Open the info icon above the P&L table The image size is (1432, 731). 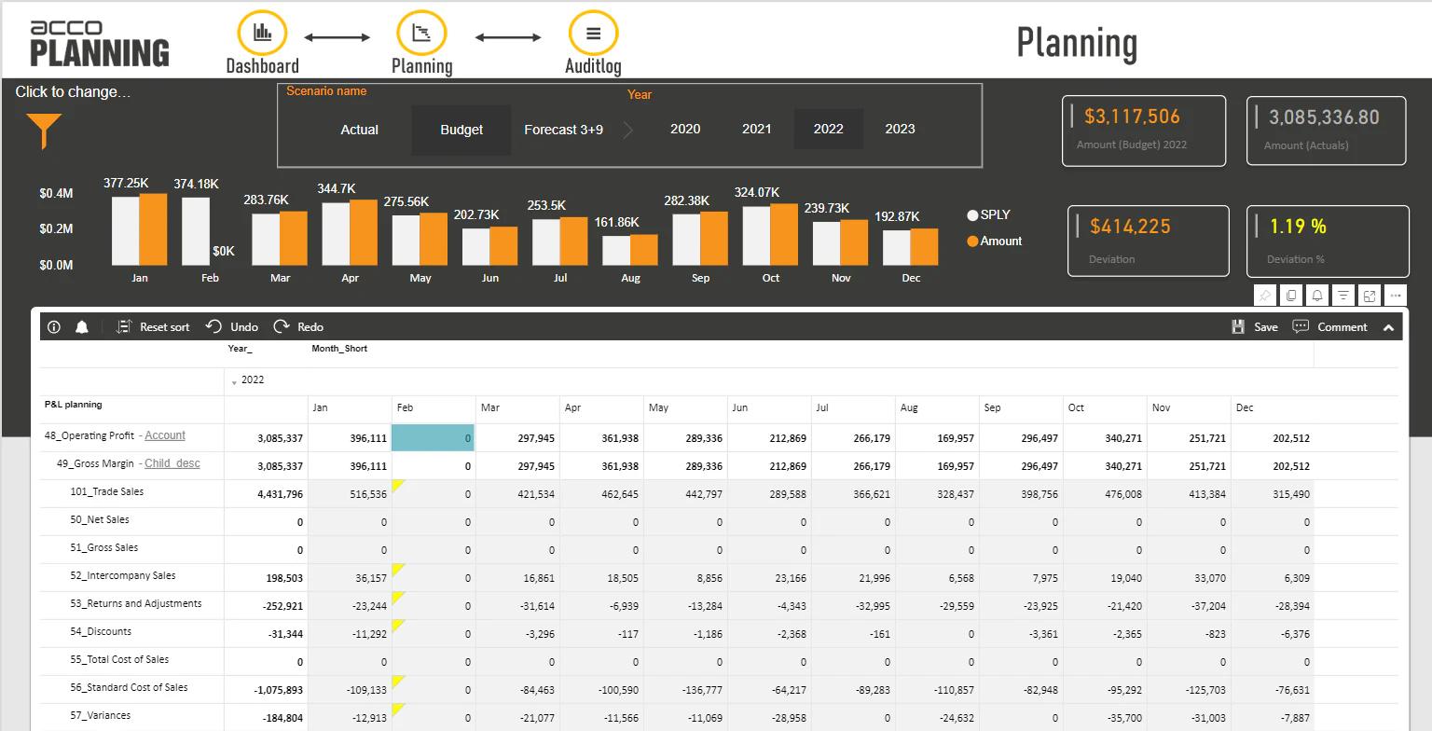click(53, 326)
